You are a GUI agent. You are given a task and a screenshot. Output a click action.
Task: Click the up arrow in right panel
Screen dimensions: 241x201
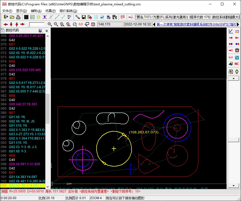pyautogui.click(x=233, y=78)
